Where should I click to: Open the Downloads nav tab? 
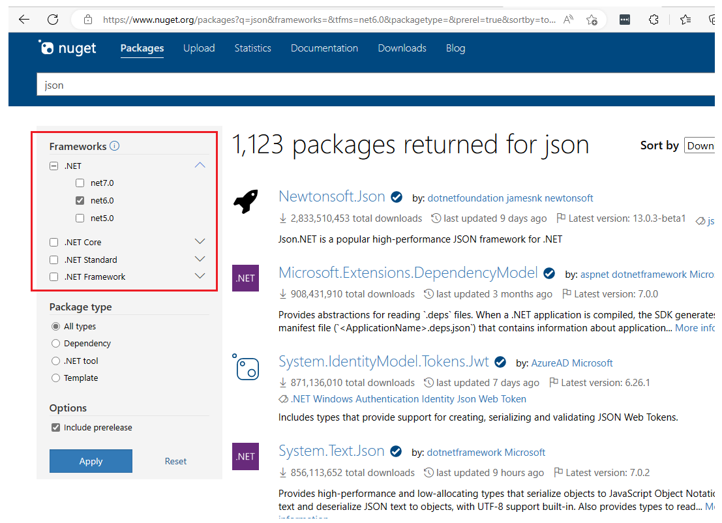pos(402,48)
